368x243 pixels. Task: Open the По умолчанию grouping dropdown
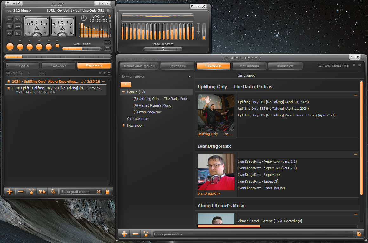(x=156, y=76)
